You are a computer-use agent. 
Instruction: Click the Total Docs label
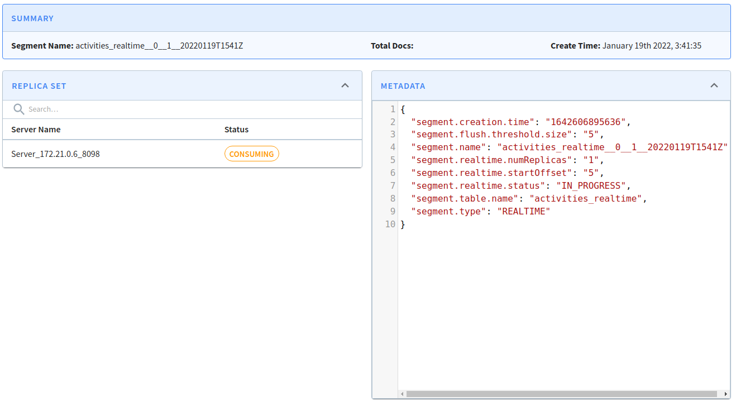click(x=392, y=45)
